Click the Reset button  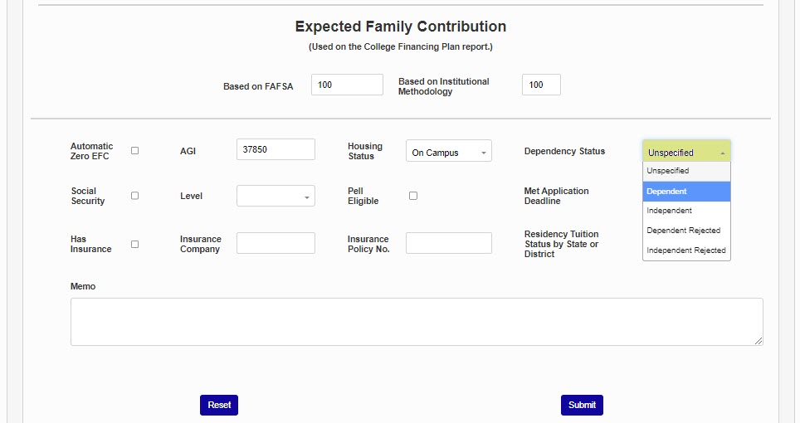pyautogui.click(x=219, y=405)
